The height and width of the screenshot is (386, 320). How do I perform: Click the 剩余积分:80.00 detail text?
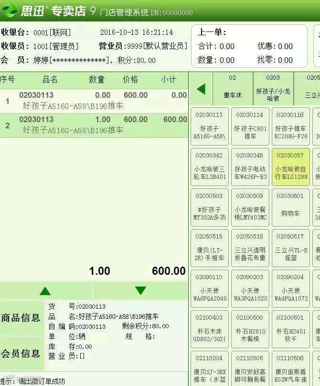145,326
